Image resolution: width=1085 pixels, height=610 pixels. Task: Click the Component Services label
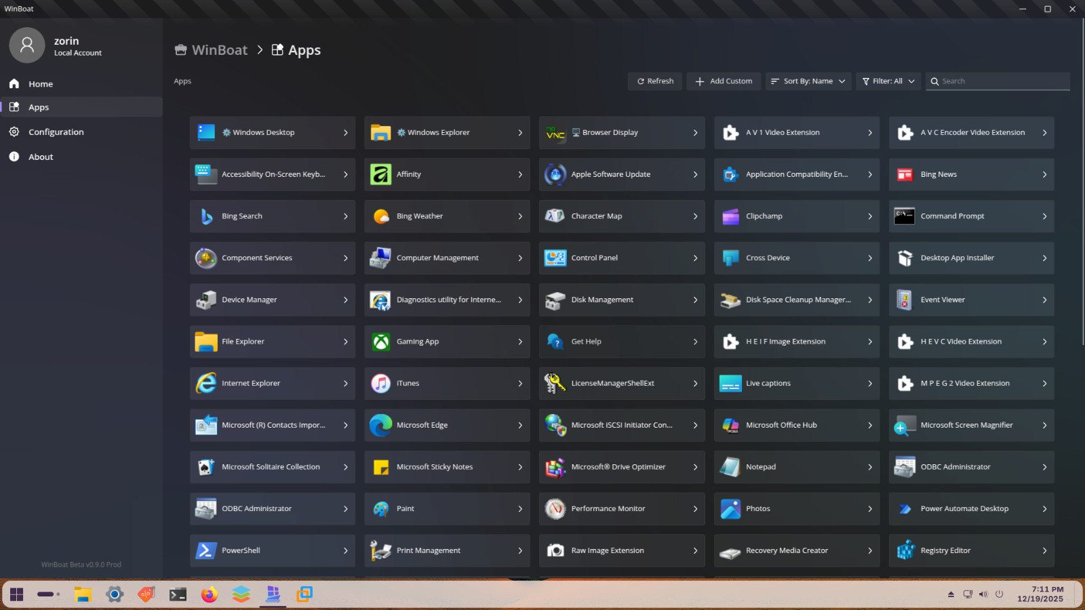click(x=257, y=258)
